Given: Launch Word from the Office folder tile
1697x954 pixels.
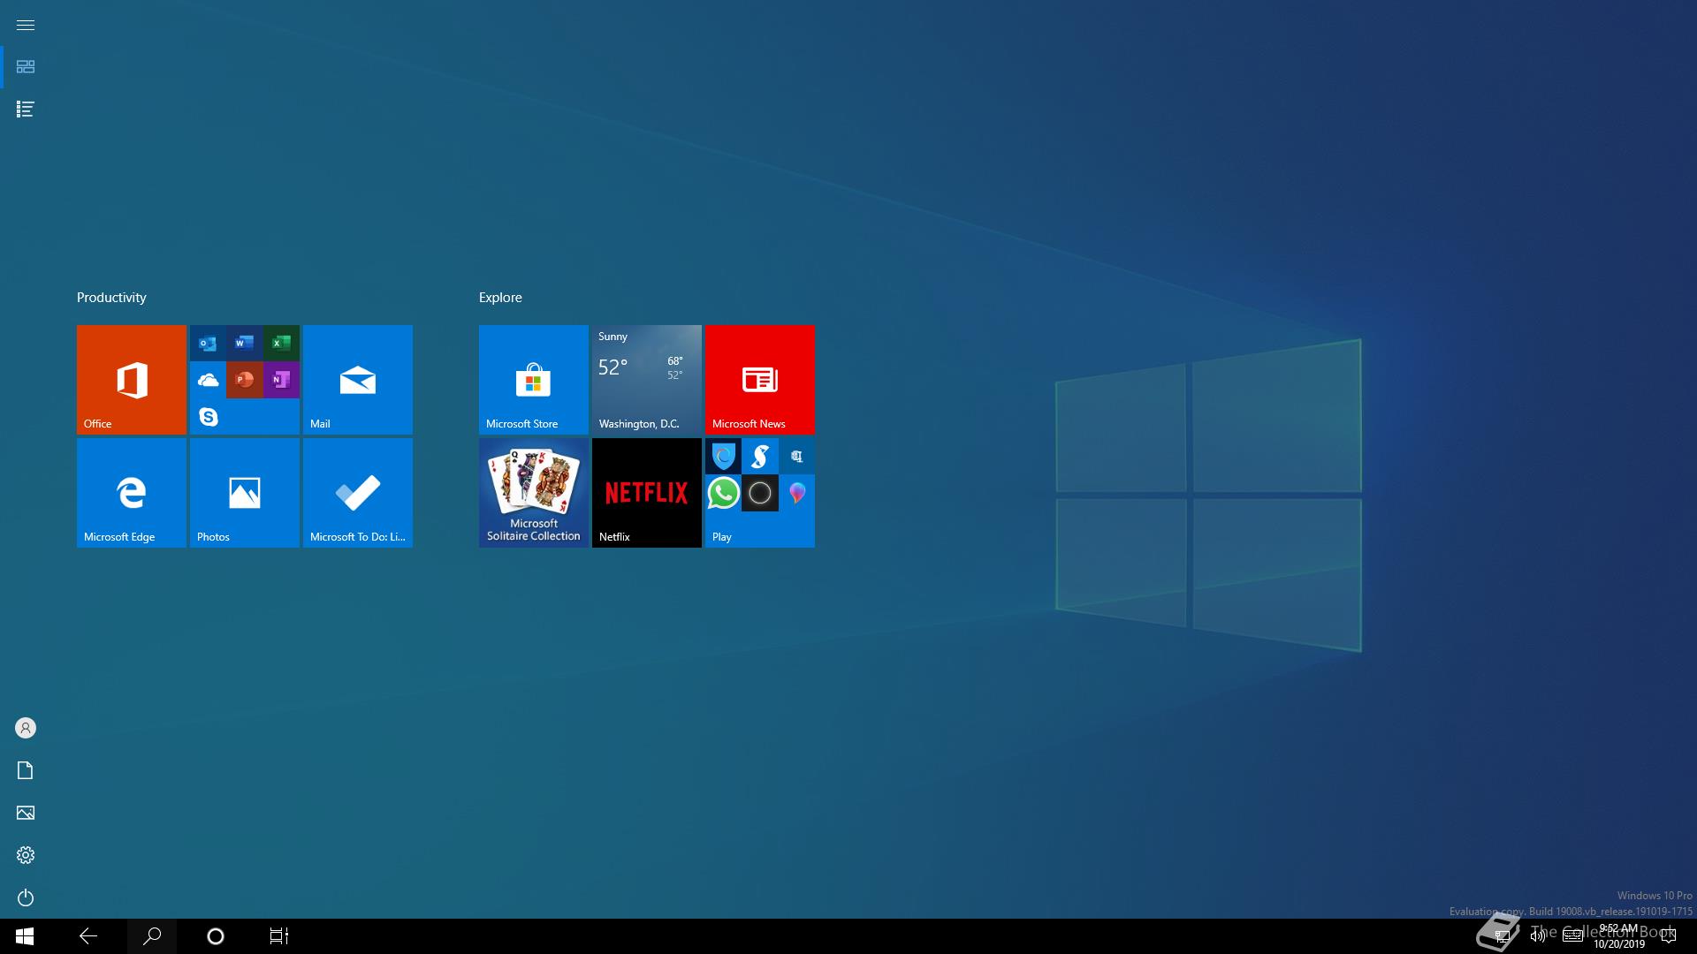Looking at the screenshot, I should pyautogui.click(x=245, y=343).
